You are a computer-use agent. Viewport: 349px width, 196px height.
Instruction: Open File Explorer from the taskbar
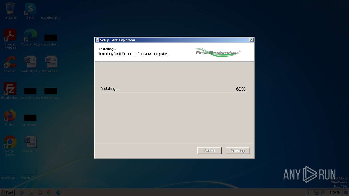coord(31,192)
